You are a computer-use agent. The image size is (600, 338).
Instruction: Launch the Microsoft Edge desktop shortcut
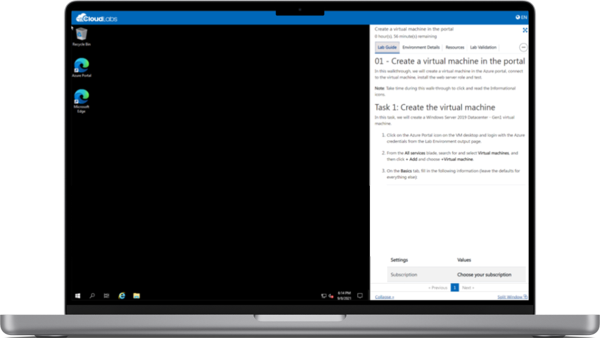[81, 98]
